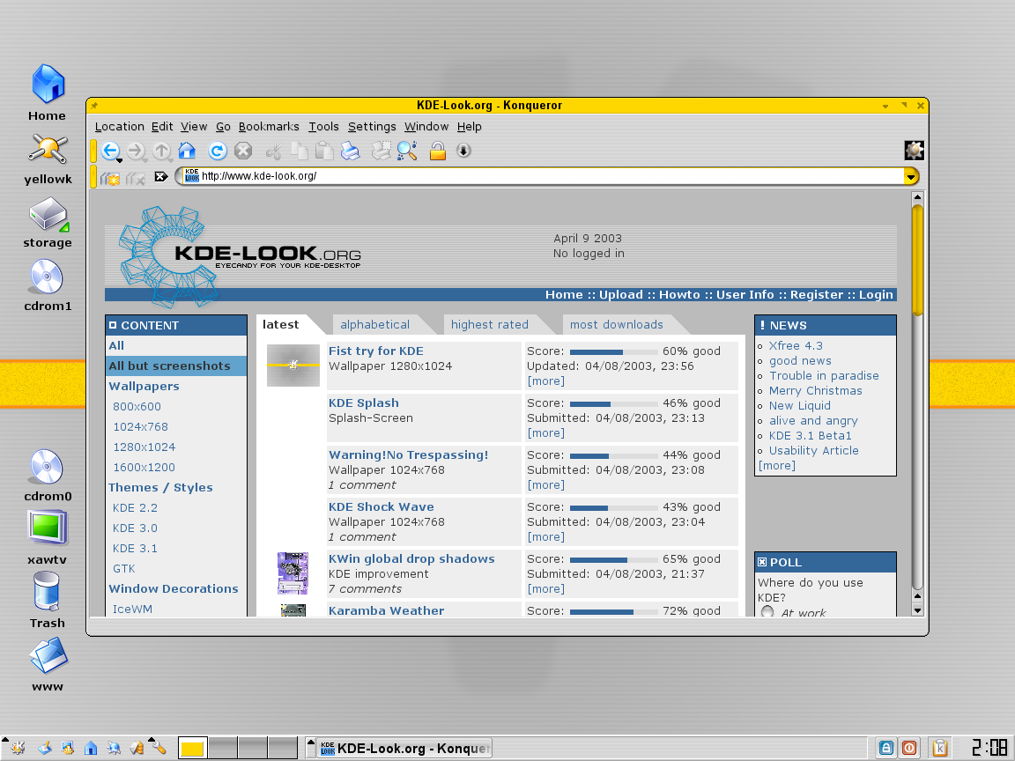Switch to the first yellow virtual desktop
Screen dimensions: 1015x761
pos(192,748)
